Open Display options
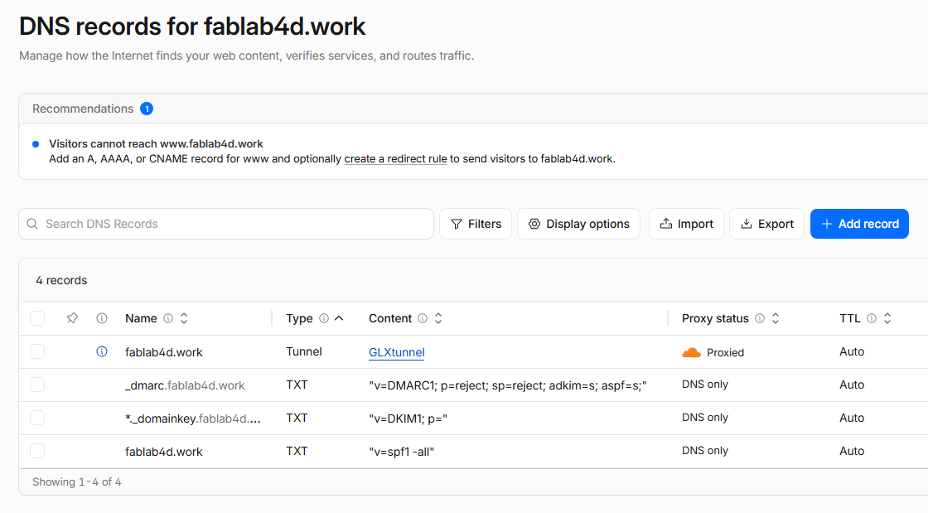This screenshot has height=513, width=928. pos(579,224)
